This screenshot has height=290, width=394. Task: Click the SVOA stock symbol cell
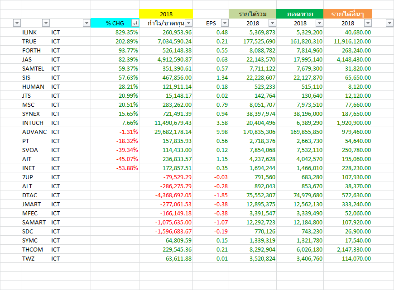tap(35, 150)
